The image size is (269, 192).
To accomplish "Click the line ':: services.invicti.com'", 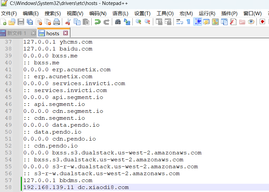I will [65, 90].
